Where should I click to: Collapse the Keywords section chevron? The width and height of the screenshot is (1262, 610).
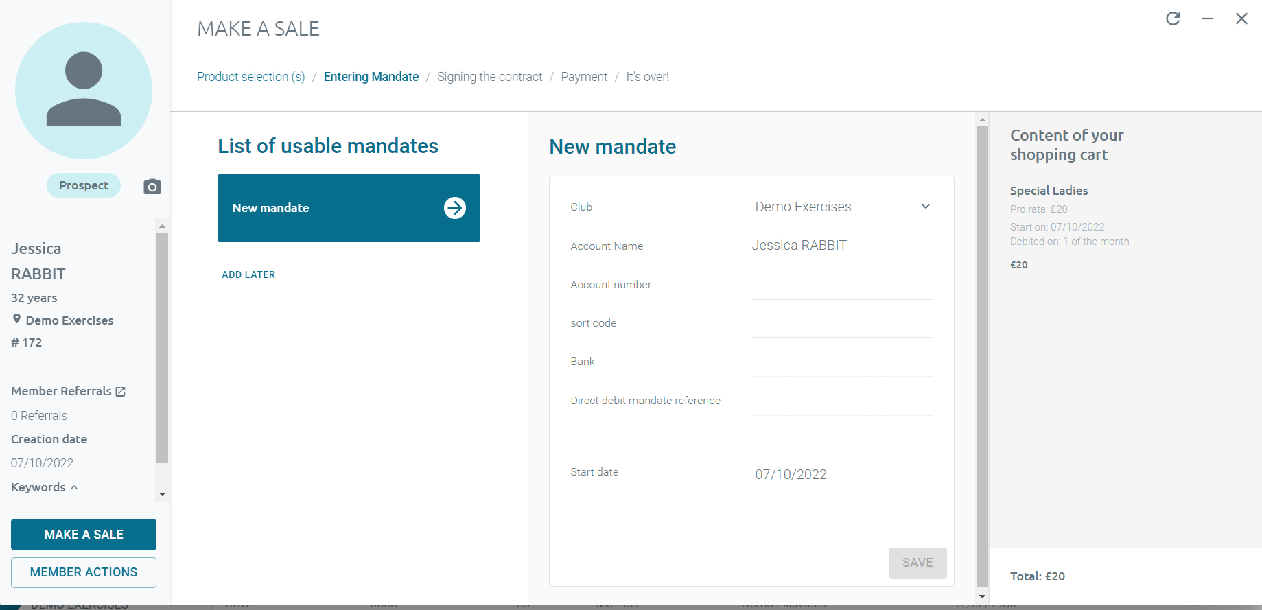point(74,487)
